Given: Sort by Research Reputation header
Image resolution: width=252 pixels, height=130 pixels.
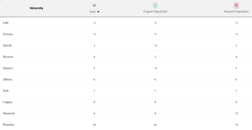Looking at the screenshot, I should (x=236, y=11).
